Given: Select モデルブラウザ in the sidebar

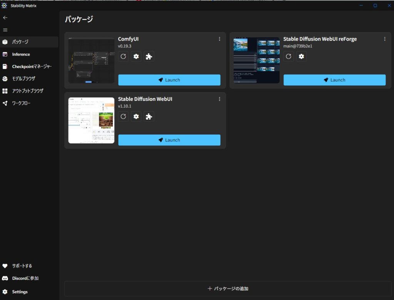Looking at the screenshot, I should coord(23,79).
